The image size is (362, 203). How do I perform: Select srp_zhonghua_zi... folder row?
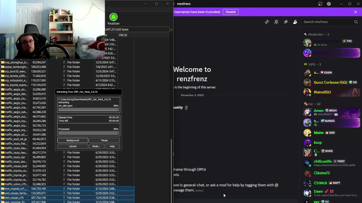click(x=67, y=62)
